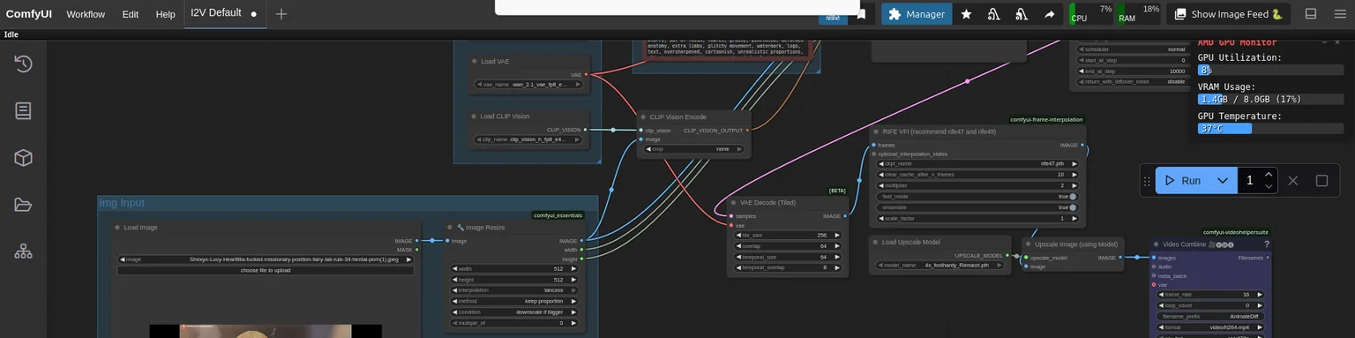Increase width value in Image Resize
The image size is (1355, 338).
(x=573, y=269)
